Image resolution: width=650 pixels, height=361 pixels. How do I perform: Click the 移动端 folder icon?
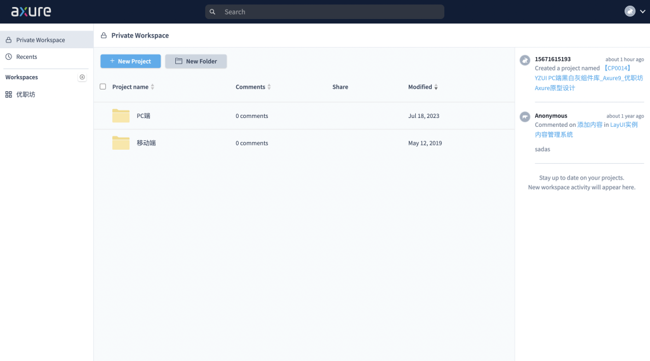[x=121, y=143]
